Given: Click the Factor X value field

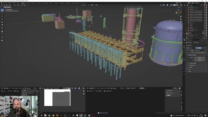Looking at the screenshot, I should [200, 58].
